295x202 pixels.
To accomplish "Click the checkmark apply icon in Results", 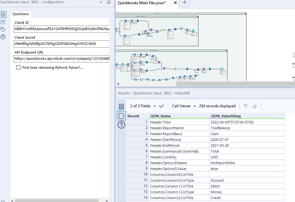I will pos(162,106).
